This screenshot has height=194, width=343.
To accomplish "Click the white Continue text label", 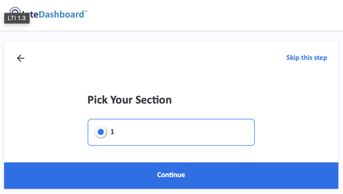I will [171, 175].
